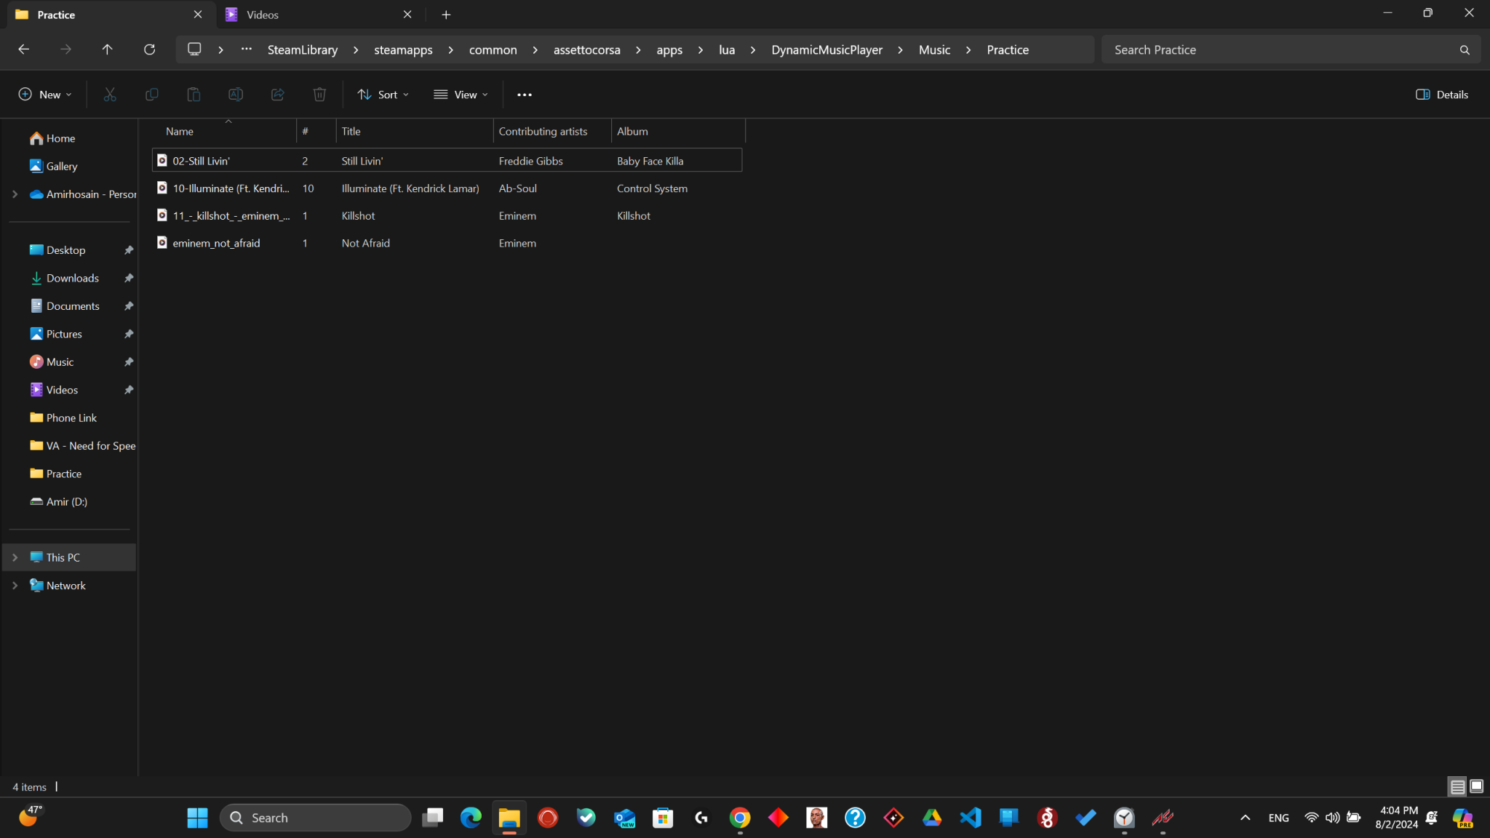This screenshot has width=1490, height=838.
Task: Click the search magnifier icon
Action: click(1465, 50)
